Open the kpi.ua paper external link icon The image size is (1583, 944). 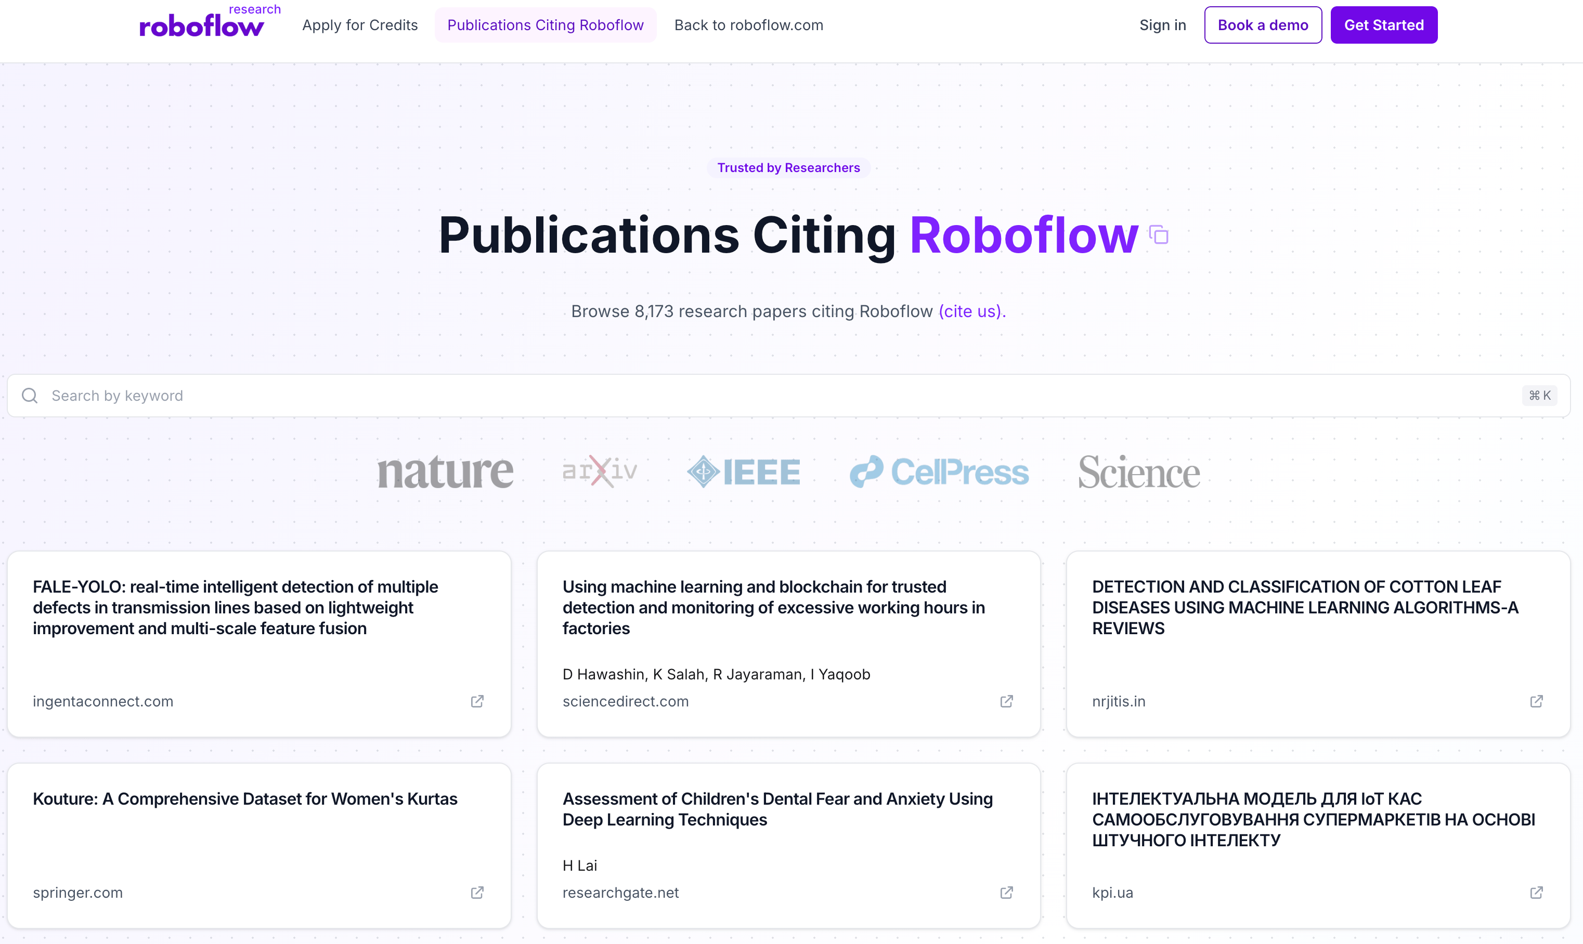point(1536,893)
